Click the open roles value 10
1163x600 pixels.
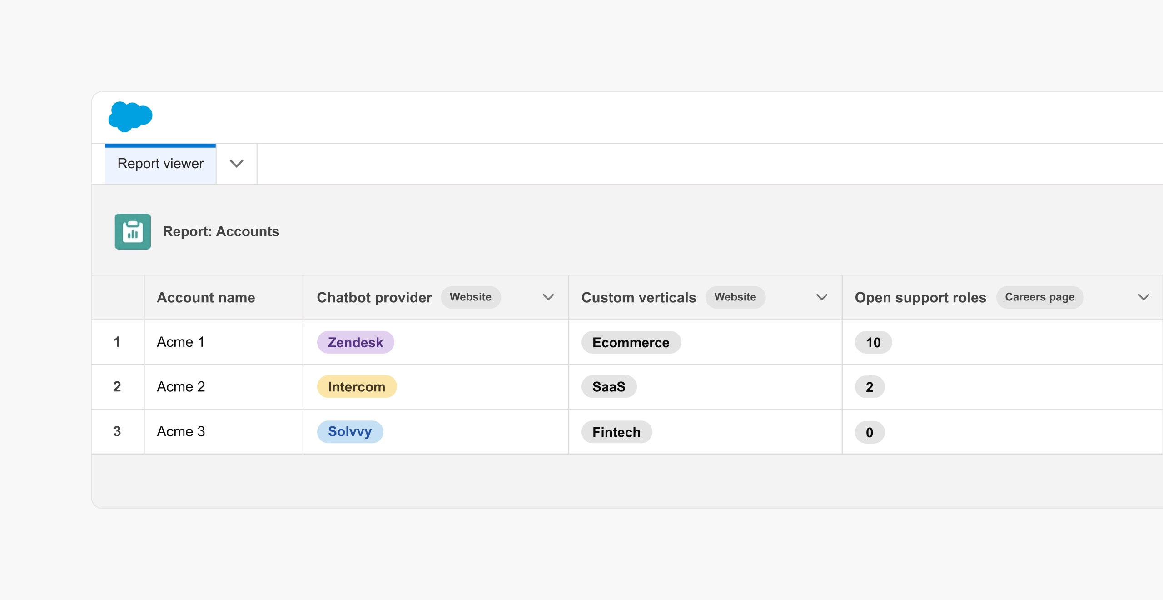tap(873, 342)
